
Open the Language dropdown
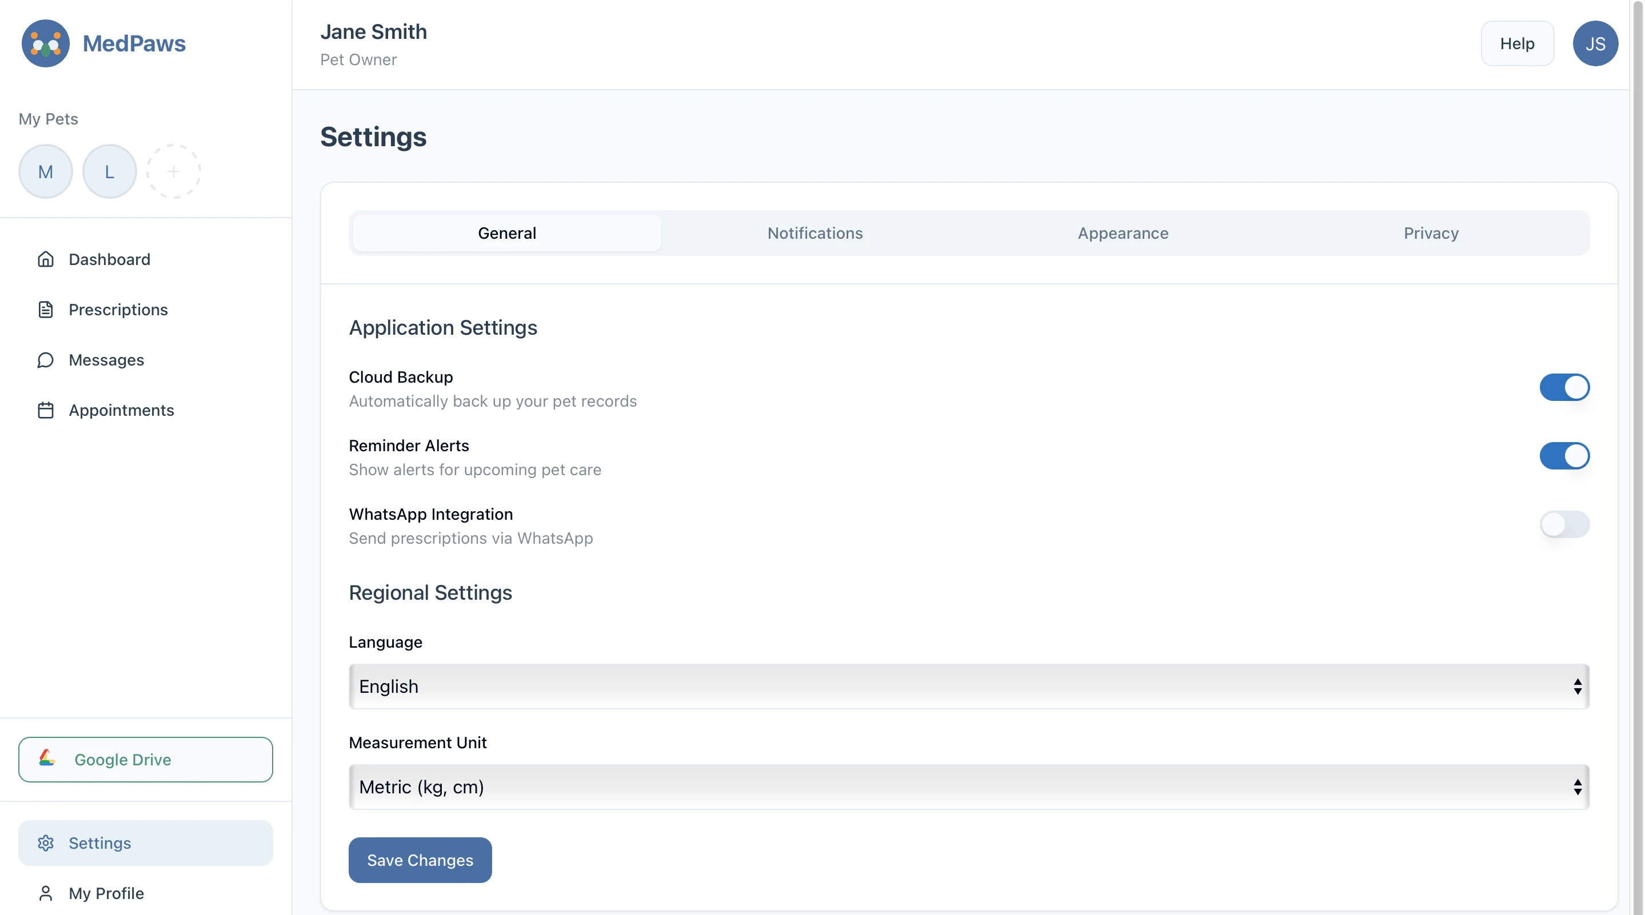(x=969, y=687)
